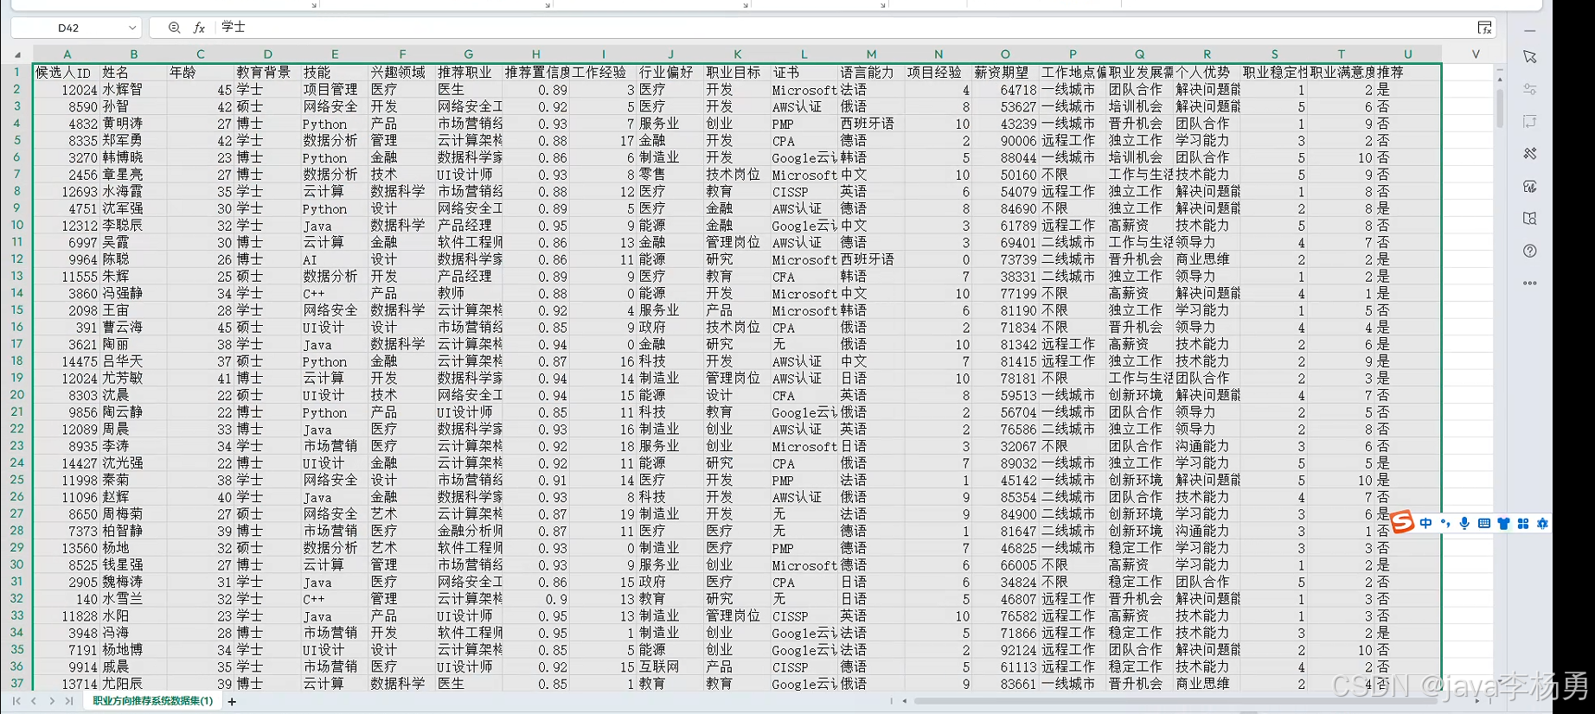Select row 20 header
Viewport: 1595px width, 714px height.
pos(16,394)
